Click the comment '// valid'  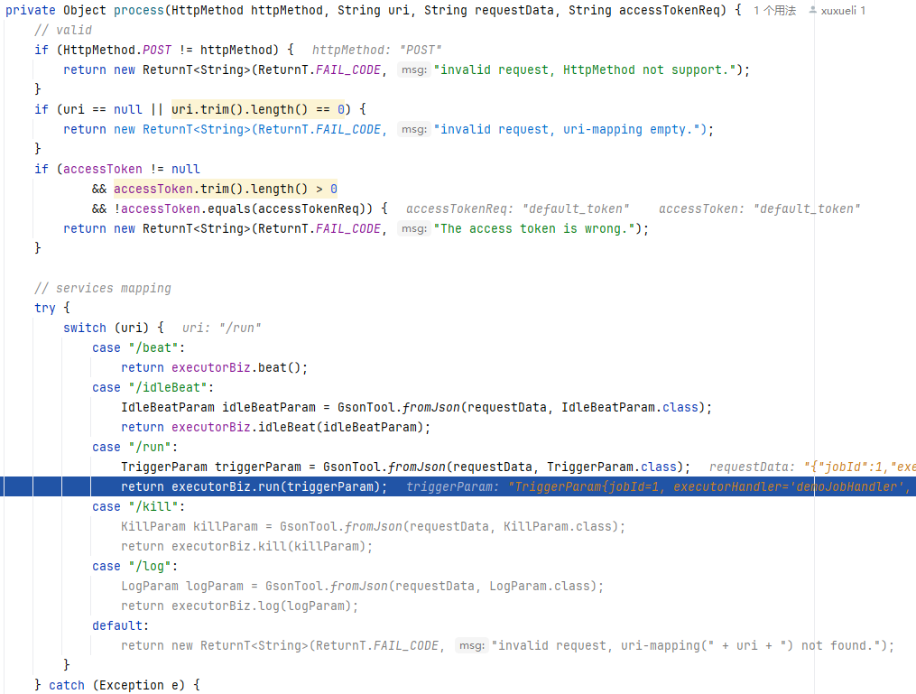[63, 30]
